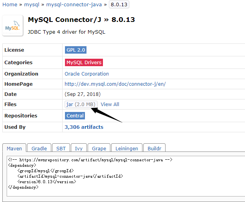Open the 3,306 artifacts link
This screenshot has width=245, height=202.
pos(84,127)
